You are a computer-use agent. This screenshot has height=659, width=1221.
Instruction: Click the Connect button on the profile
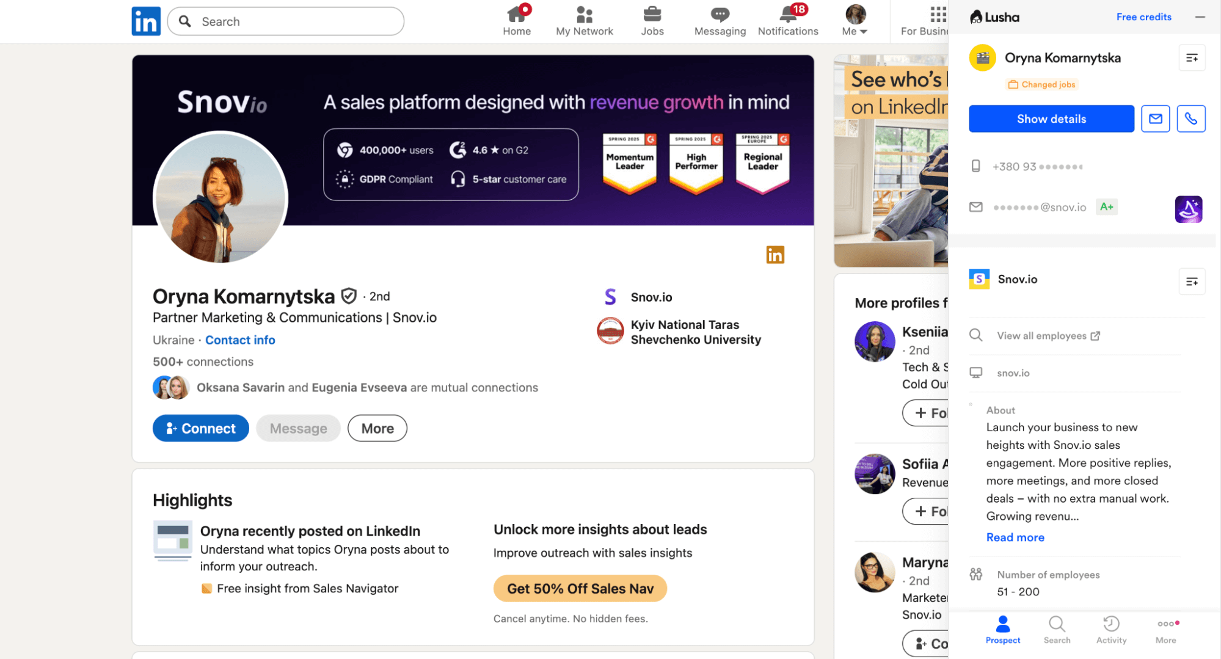pos(200,428)
